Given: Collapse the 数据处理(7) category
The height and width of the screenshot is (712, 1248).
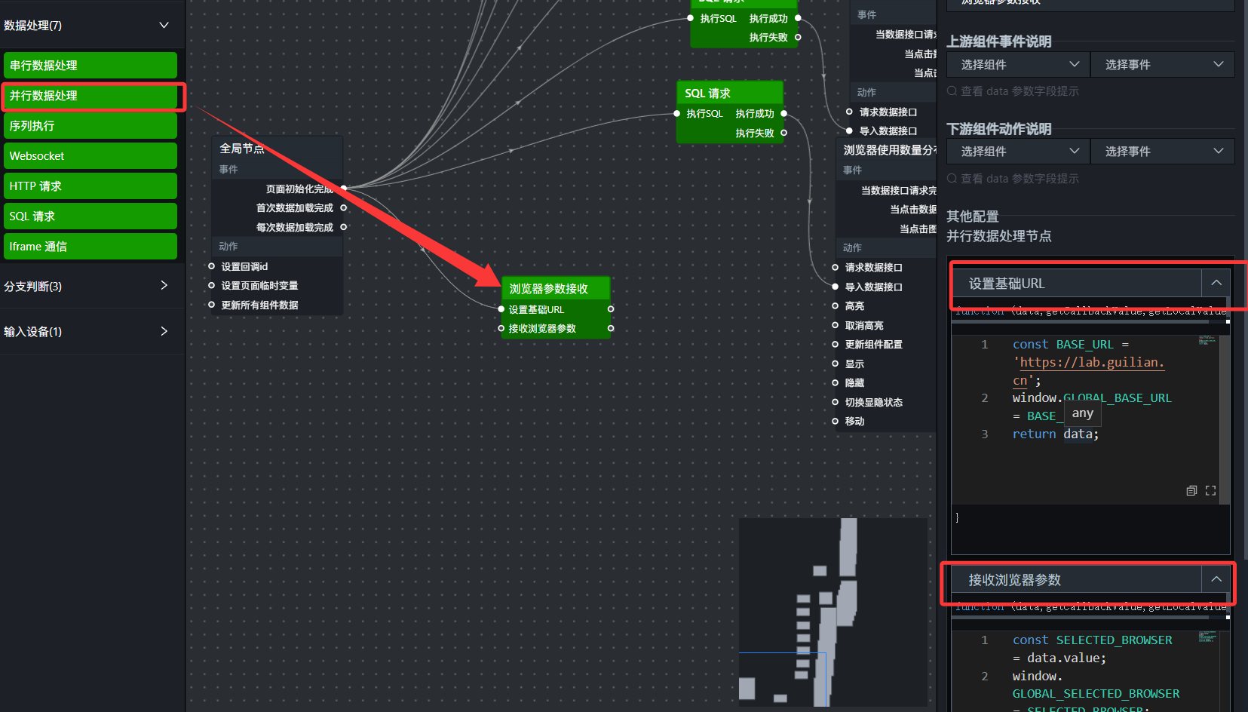Looking at the screenshot, I should tap(164, 26).
